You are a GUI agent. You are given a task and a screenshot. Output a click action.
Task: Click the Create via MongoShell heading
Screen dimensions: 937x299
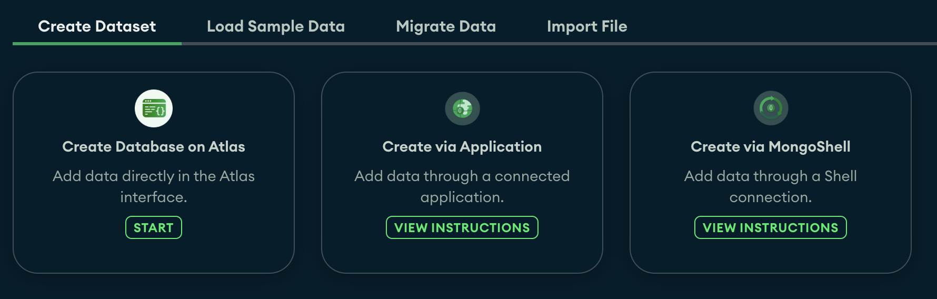pos(771,147)
